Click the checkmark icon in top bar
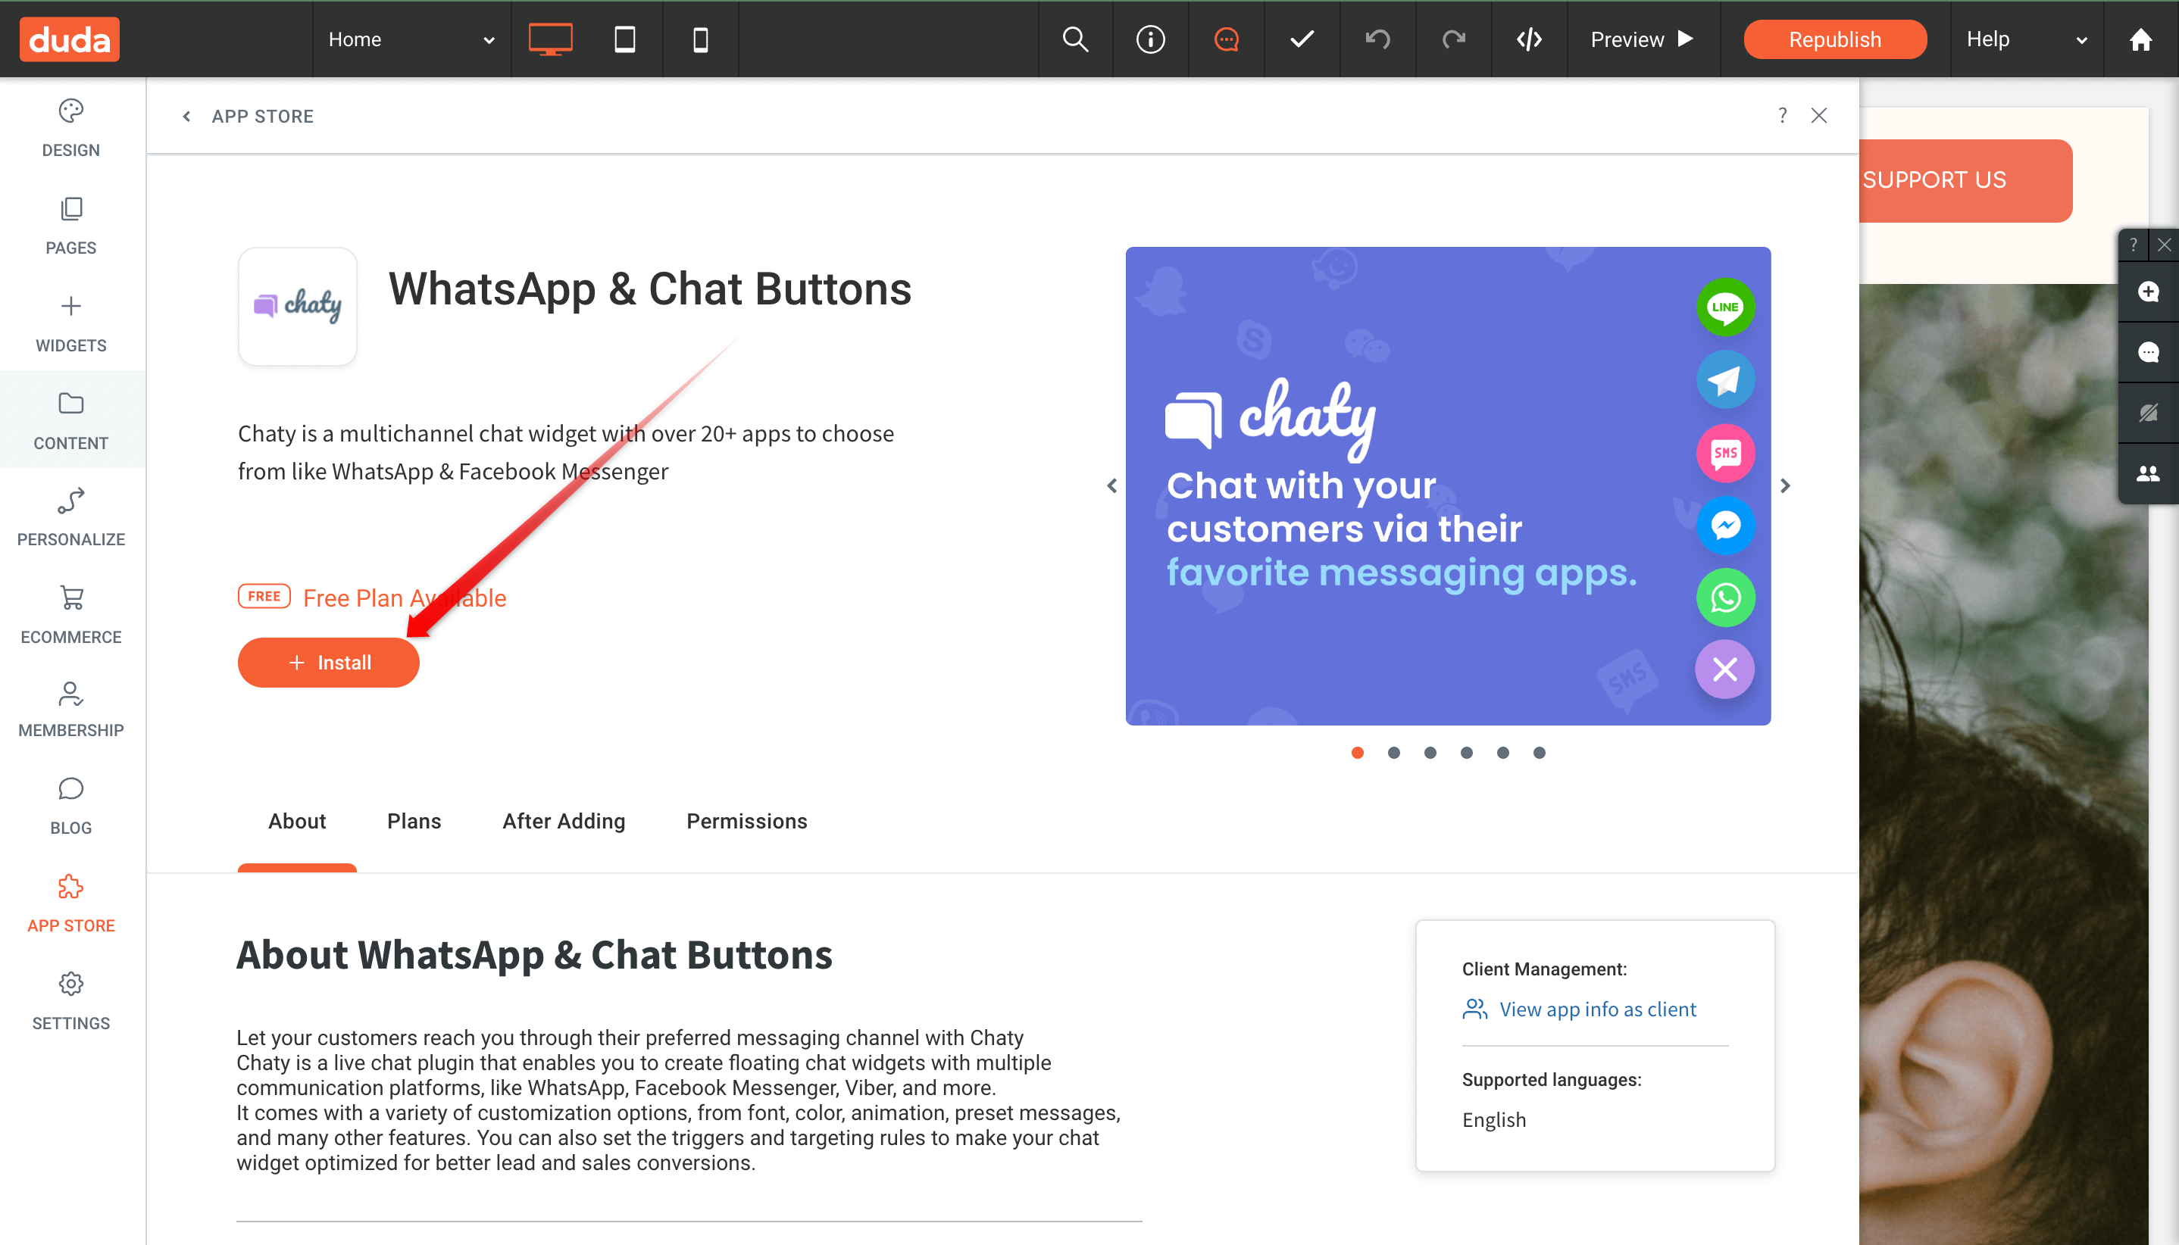Screen dimensions: 2179x1245 (x=1302, y=39)
